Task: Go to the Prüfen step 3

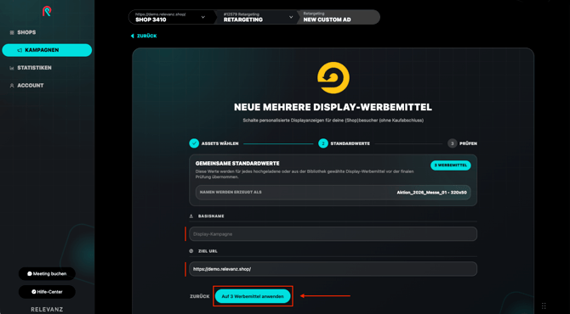Action: click(x=462, y=143)
